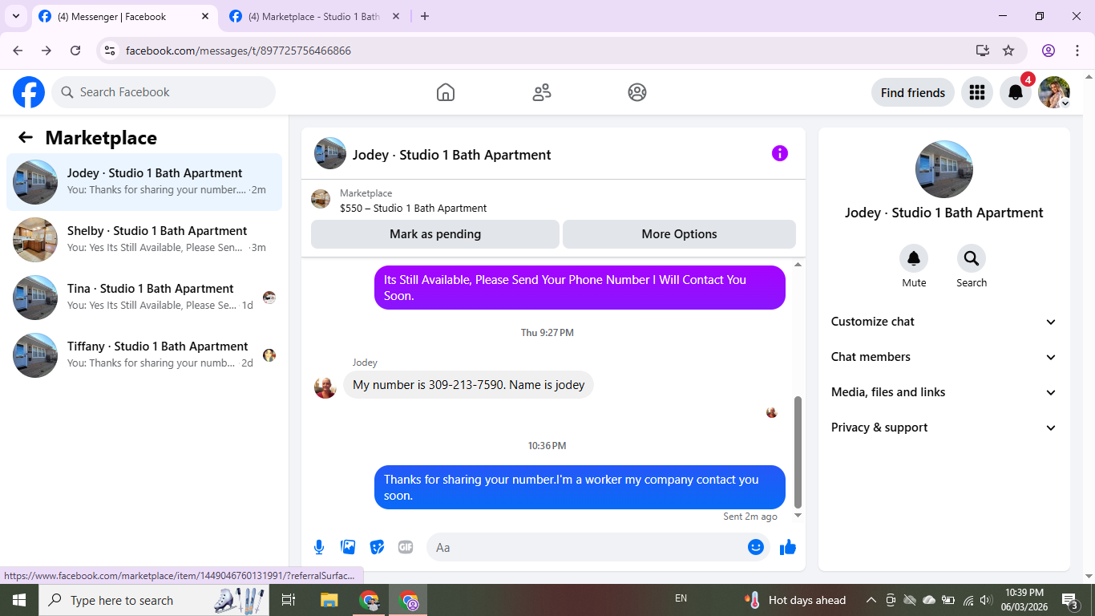The image size is (1095, 616).
Task: Attach a photo with the image icon
Action: pyautogui.click(x=348, y=547)
